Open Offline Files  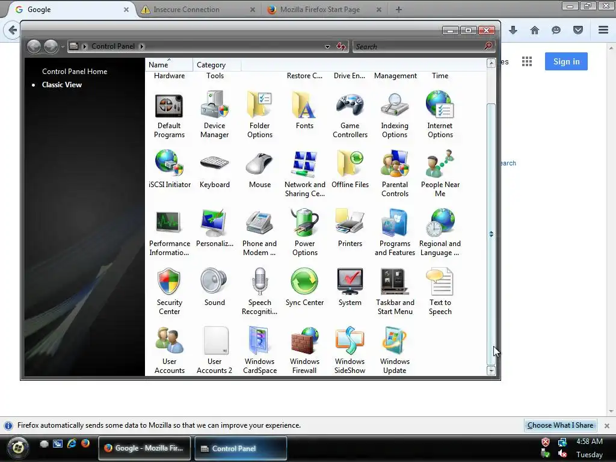tap(350, 169)
